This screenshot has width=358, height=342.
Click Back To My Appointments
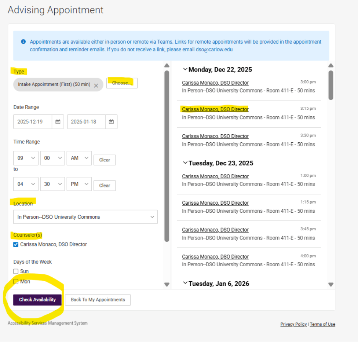[x=98, y=300]
